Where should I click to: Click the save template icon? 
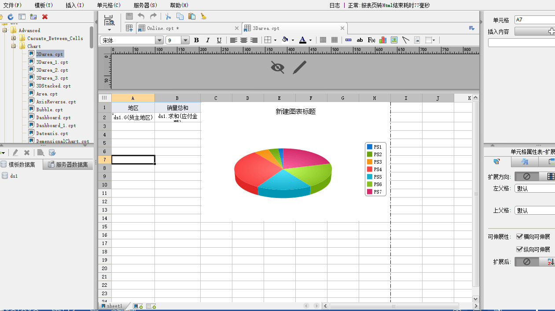pyautogui.click(x=129, y=16)
